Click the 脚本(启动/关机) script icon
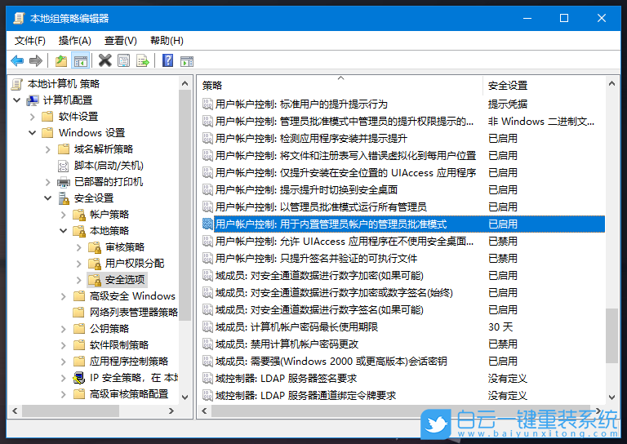This screenshot has height=444, width=627. coord(64,166)
